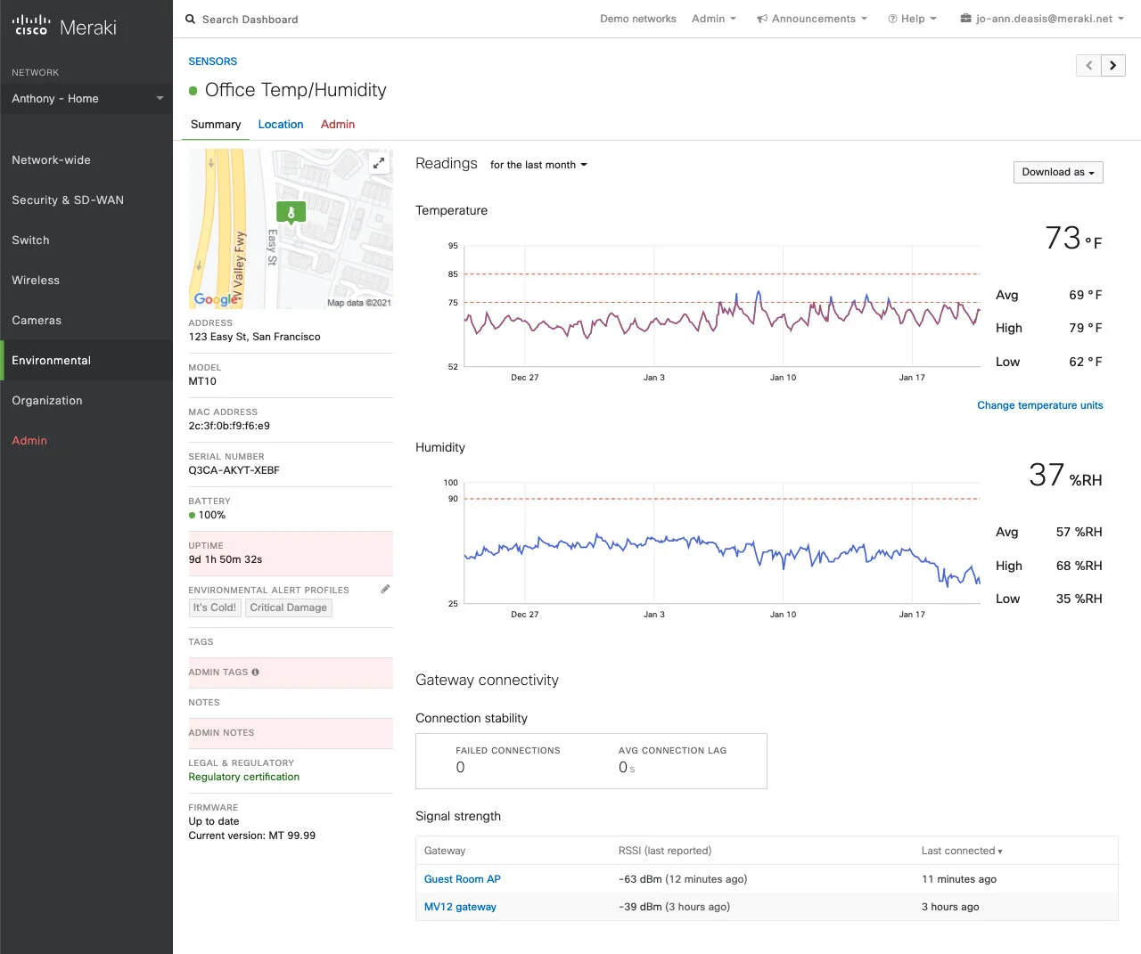
Task: Open Wireless sidebar menu
Action: click(86, 281)
